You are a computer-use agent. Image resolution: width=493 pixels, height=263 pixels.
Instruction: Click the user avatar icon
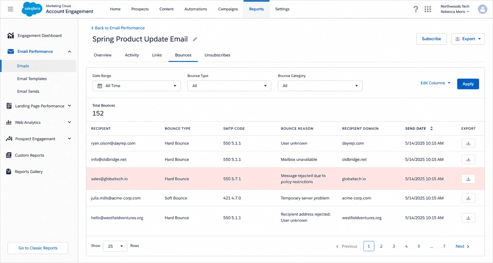[x=482, y=9]
